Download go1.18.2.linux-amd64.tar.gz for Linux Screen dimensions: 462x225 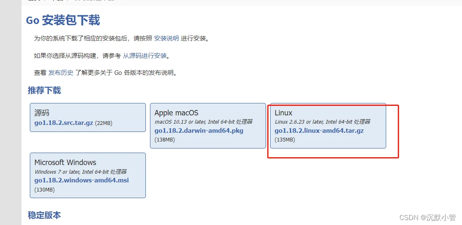click(319, 131)
